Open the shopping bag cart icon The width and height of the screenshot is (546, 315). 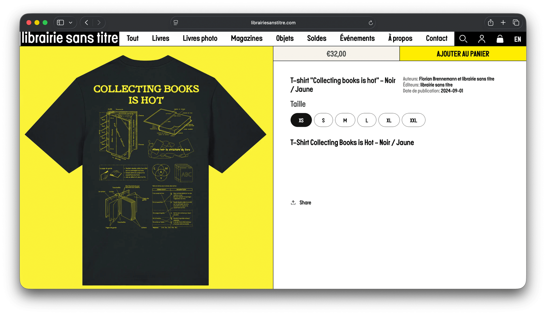pos(500,39)
